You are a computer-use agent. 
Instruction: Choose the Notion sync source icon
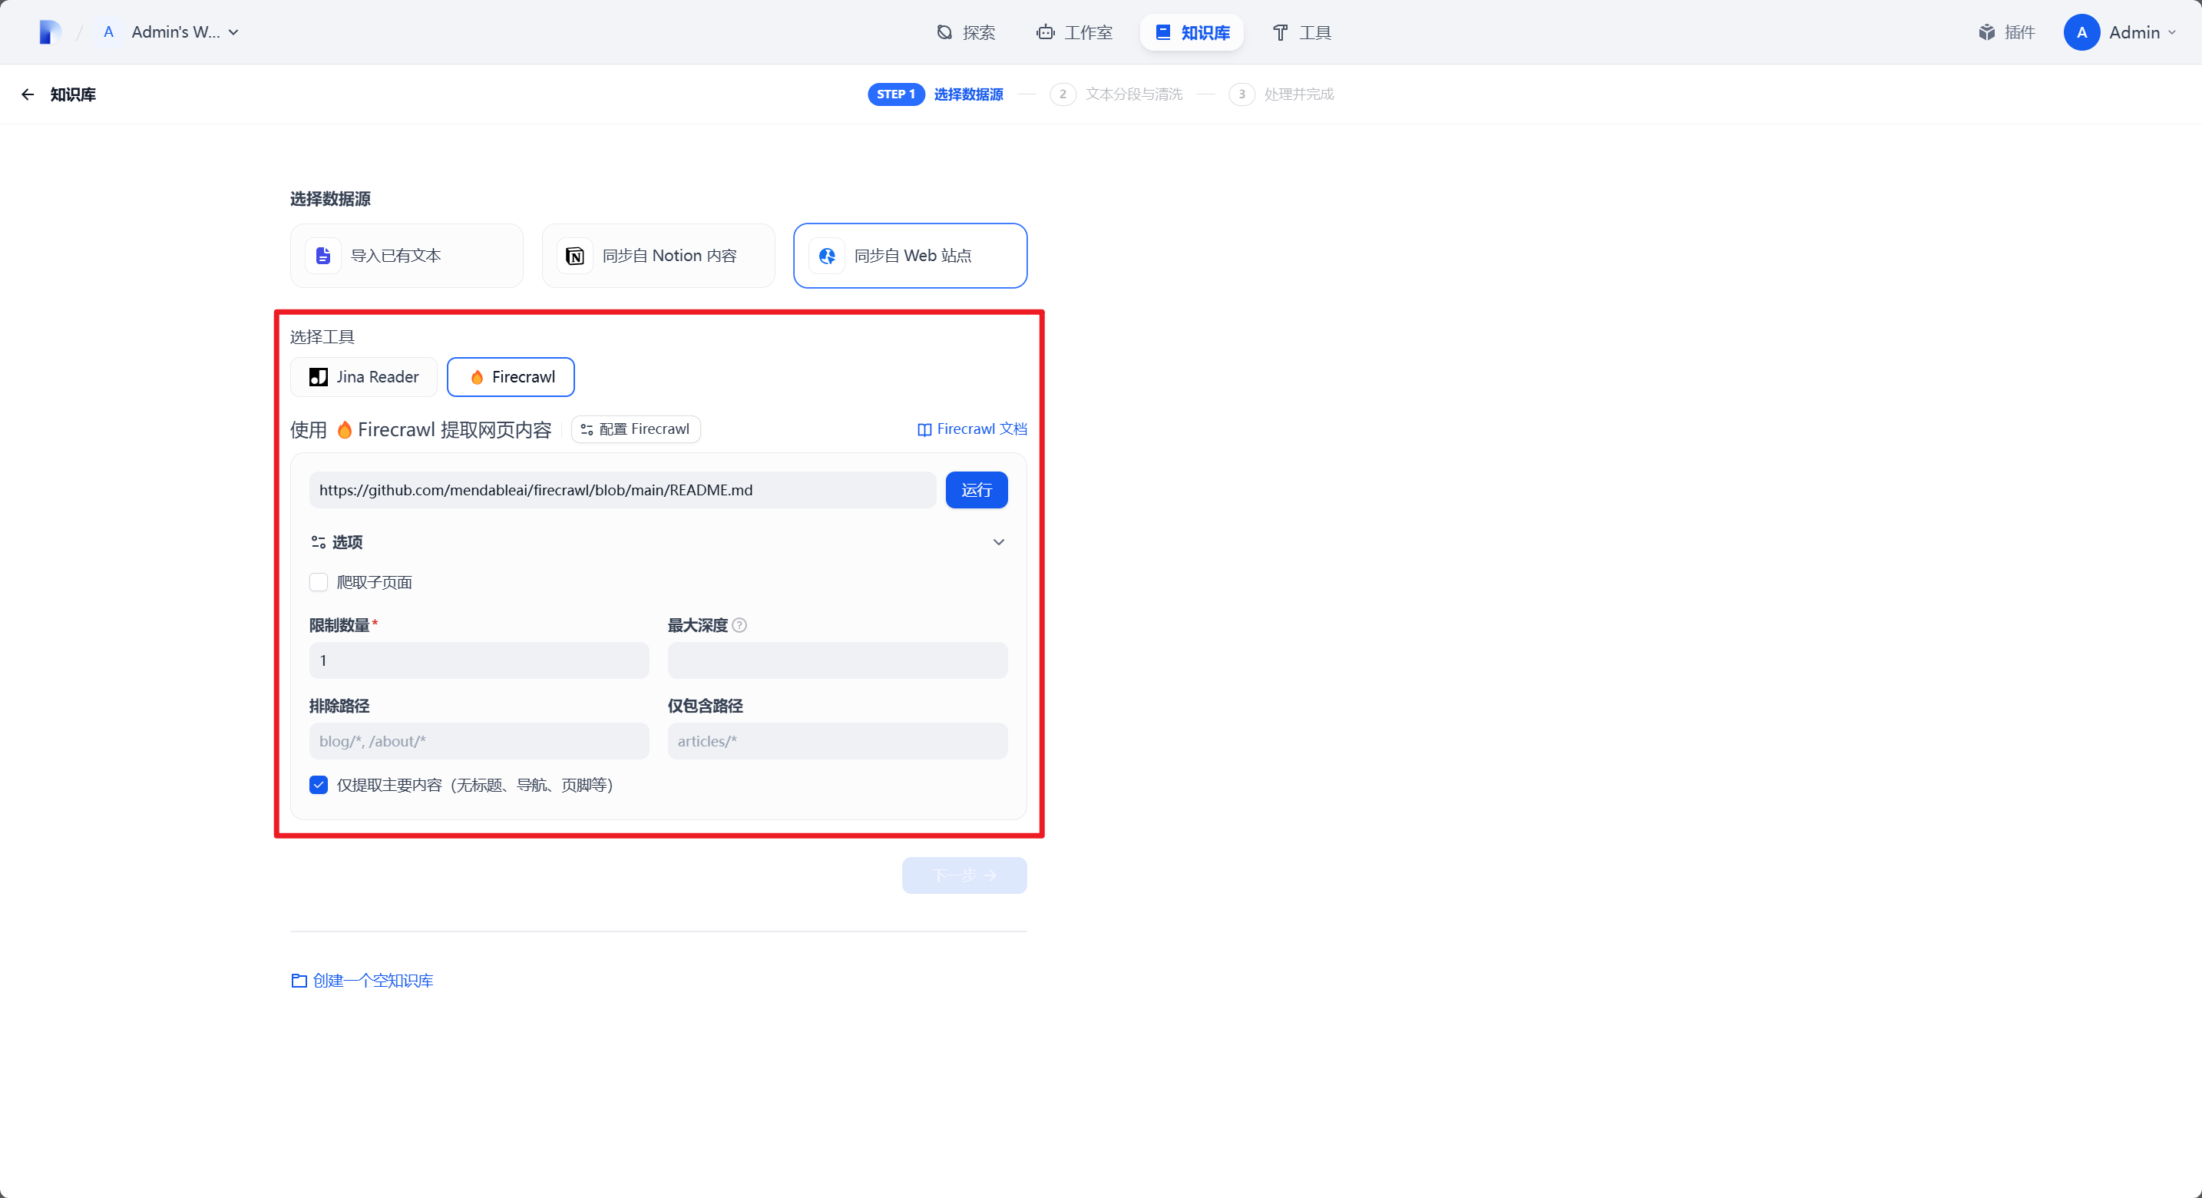pos(575,256)
